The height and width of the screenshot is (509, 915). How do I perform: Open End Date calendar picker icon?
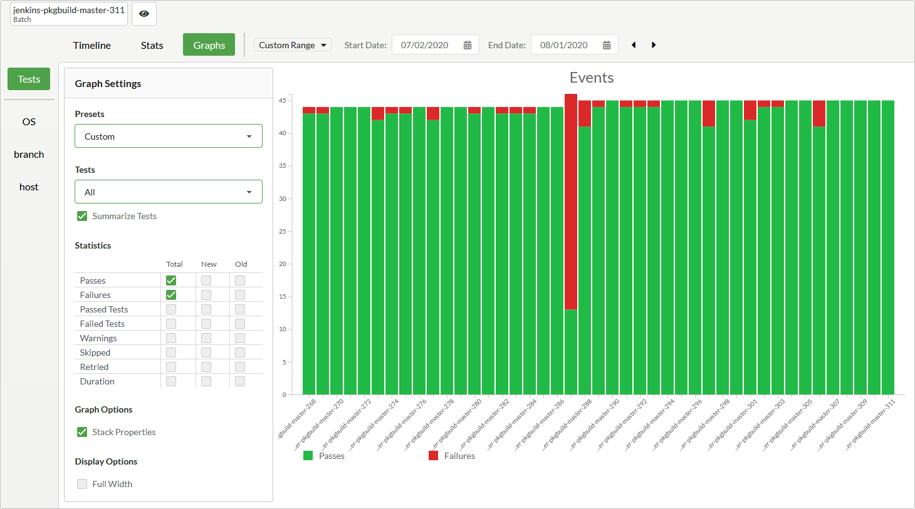pyautogui.click(x=607, y=45)
